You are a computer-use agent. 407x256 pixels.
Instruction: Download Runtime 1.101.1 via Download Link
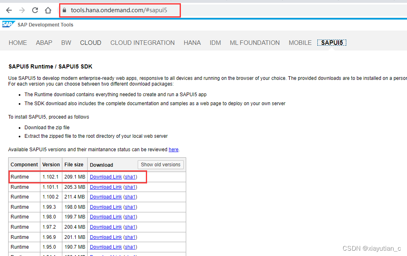pos(106,187)
